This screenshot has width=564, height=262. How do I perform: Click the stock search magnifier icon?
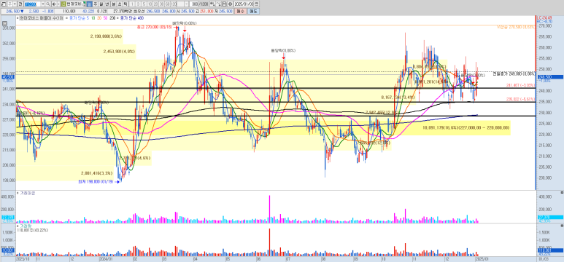point(48,4)
